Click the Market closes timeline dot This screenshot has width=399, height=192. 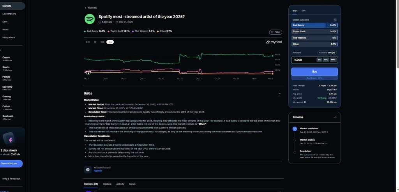coord(295,140)
